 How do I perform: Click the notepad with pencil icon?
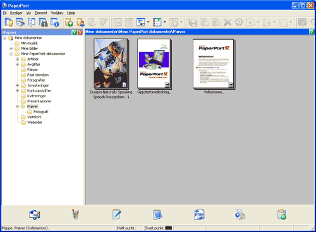point(116,214)
